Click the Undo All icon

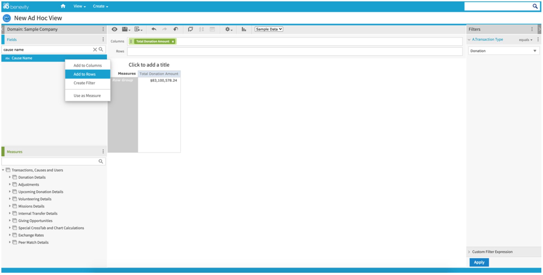click(x=176, y=29)
